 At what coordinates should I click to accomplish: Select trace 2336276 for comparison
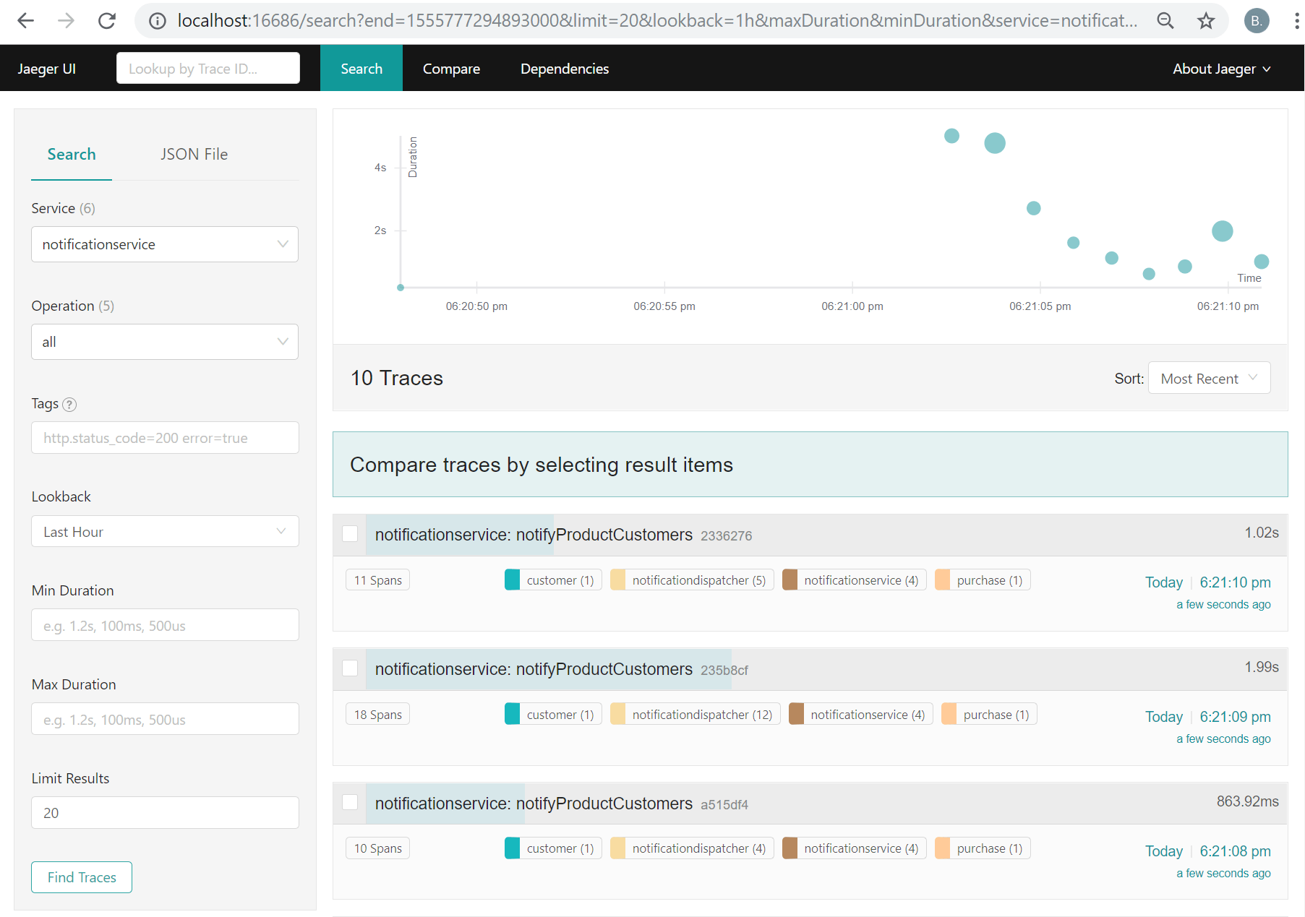[x=350, y=533]
